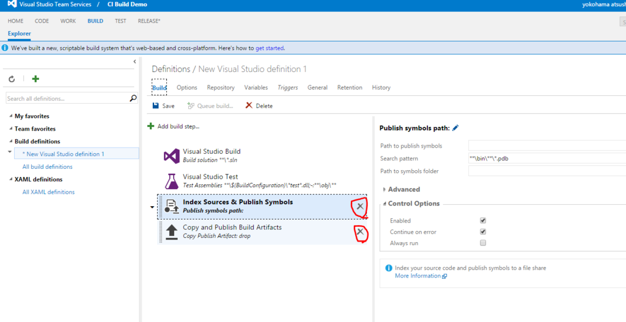
Task: Open the WORK hub
Action: [68, 21]
